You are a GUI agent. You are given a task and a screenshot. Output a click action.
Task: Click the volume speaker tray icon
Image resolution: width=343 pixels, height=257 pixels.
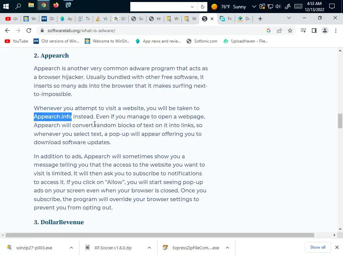coord(278,6)
